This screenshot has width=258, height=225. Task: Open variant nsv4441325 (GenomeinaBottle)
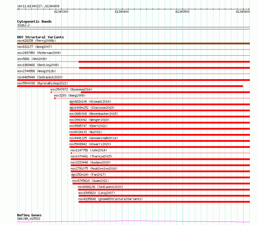tap(94, 138)
